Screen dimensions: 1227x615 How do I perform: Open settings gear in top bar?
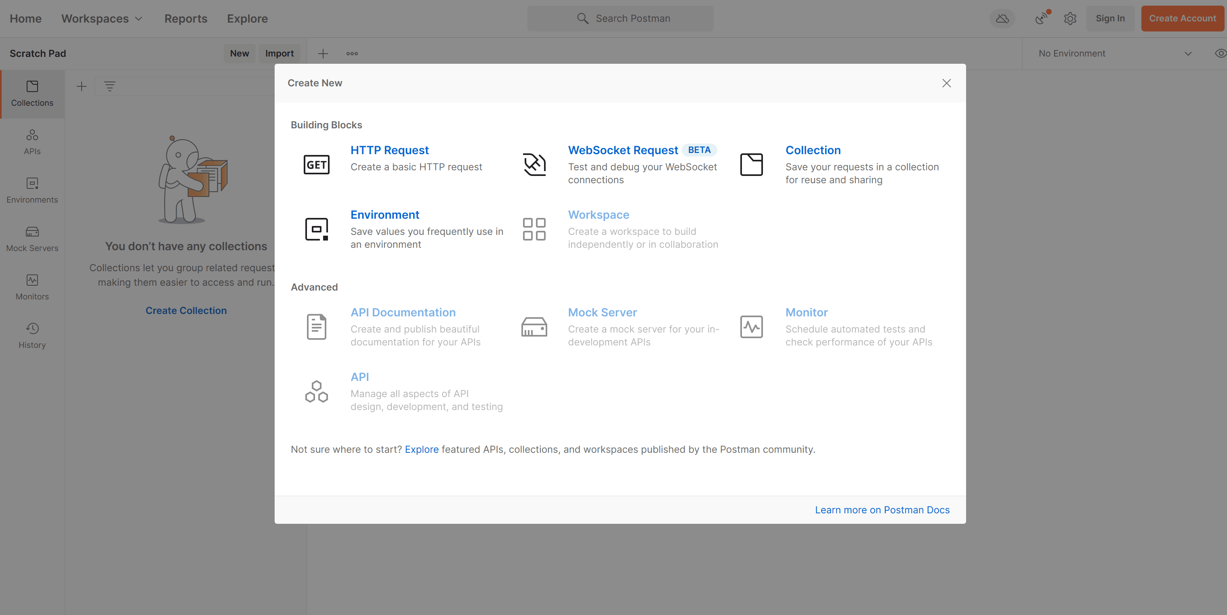click(1070, 19)
